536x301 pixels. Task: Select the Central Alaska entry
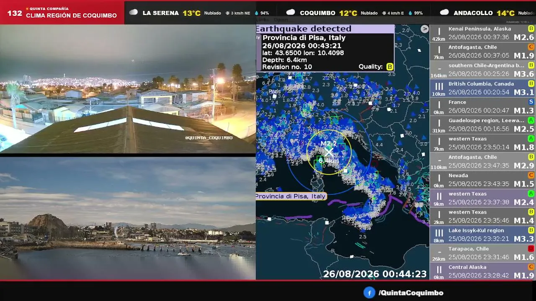[x=482, y=272]
